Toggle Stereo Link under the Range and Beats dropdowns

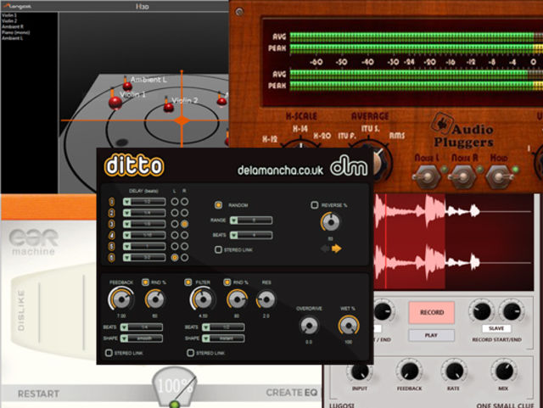(218, 249)
